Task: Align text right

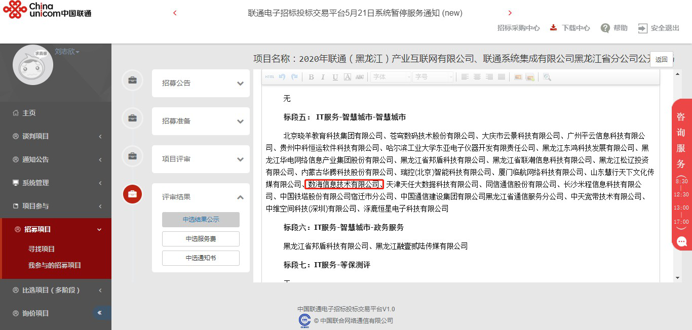Action: point(489,77)
